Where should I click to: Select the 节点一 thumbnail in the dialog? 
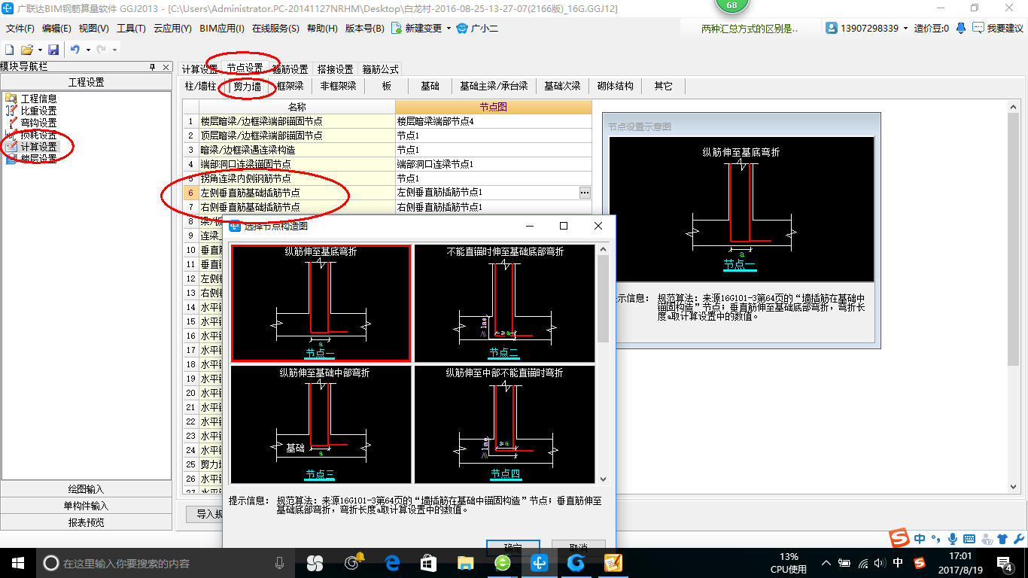[321, 303]
